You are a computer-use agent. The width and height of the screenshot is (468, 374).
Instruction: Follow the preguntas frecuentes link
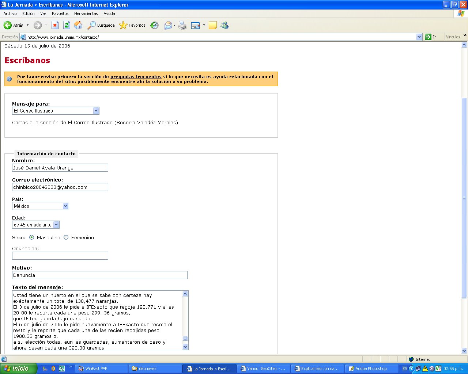tap(136, 77)
